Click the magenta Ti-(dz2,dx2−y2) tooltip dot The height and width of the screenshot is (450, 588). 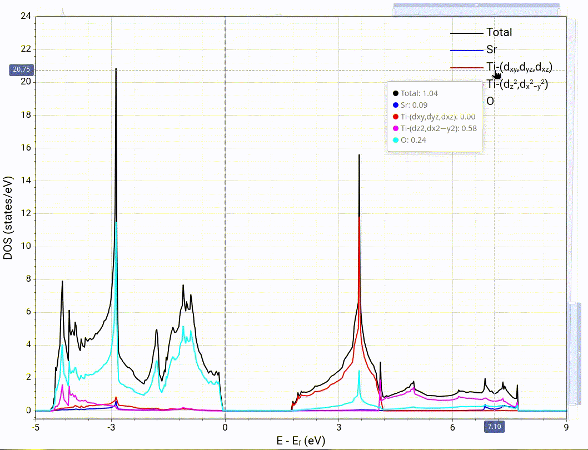pos(395,128)
